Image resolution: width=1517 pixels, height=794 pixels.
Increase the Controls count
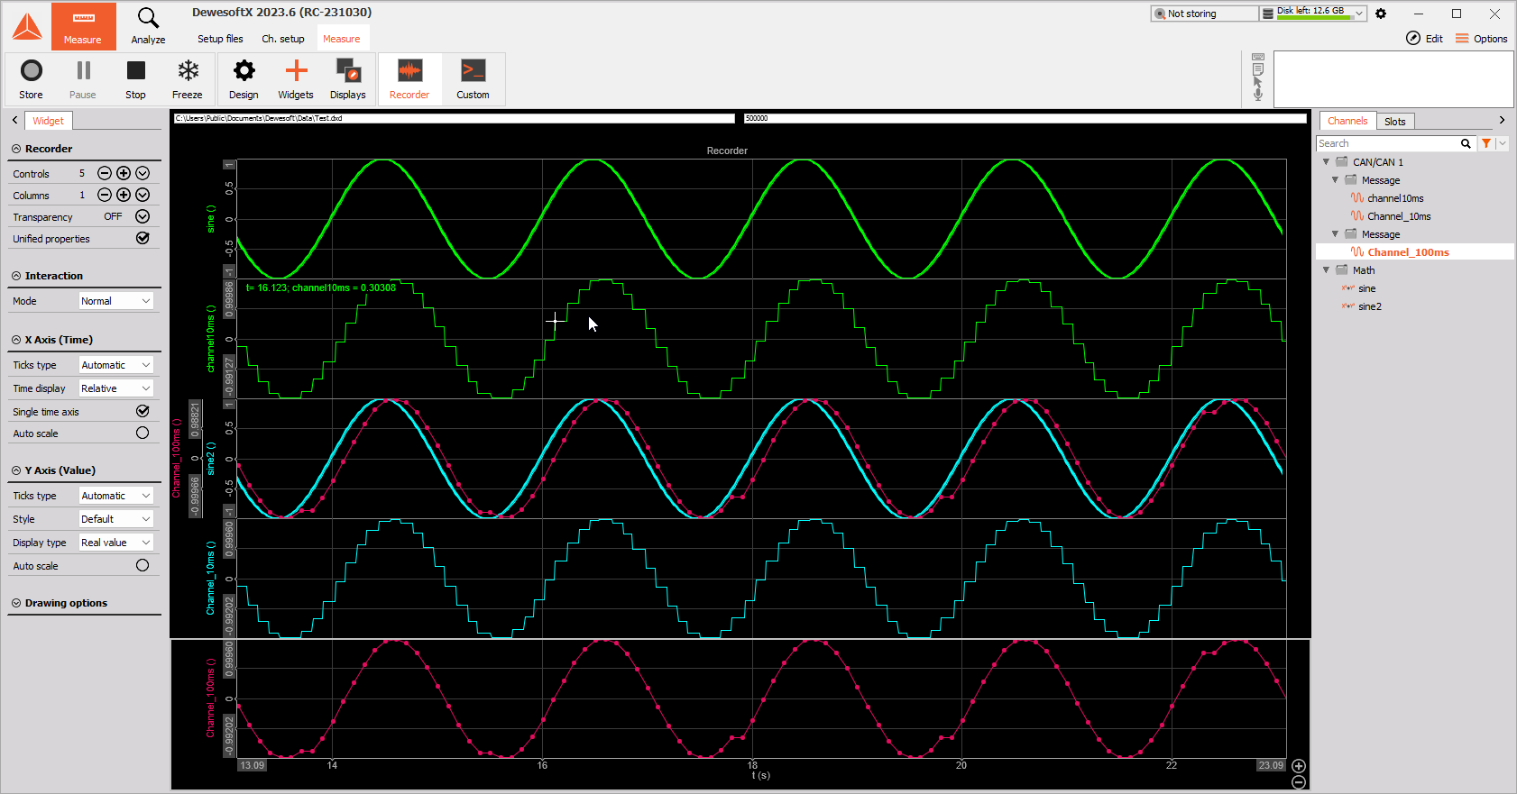point(124,173)
